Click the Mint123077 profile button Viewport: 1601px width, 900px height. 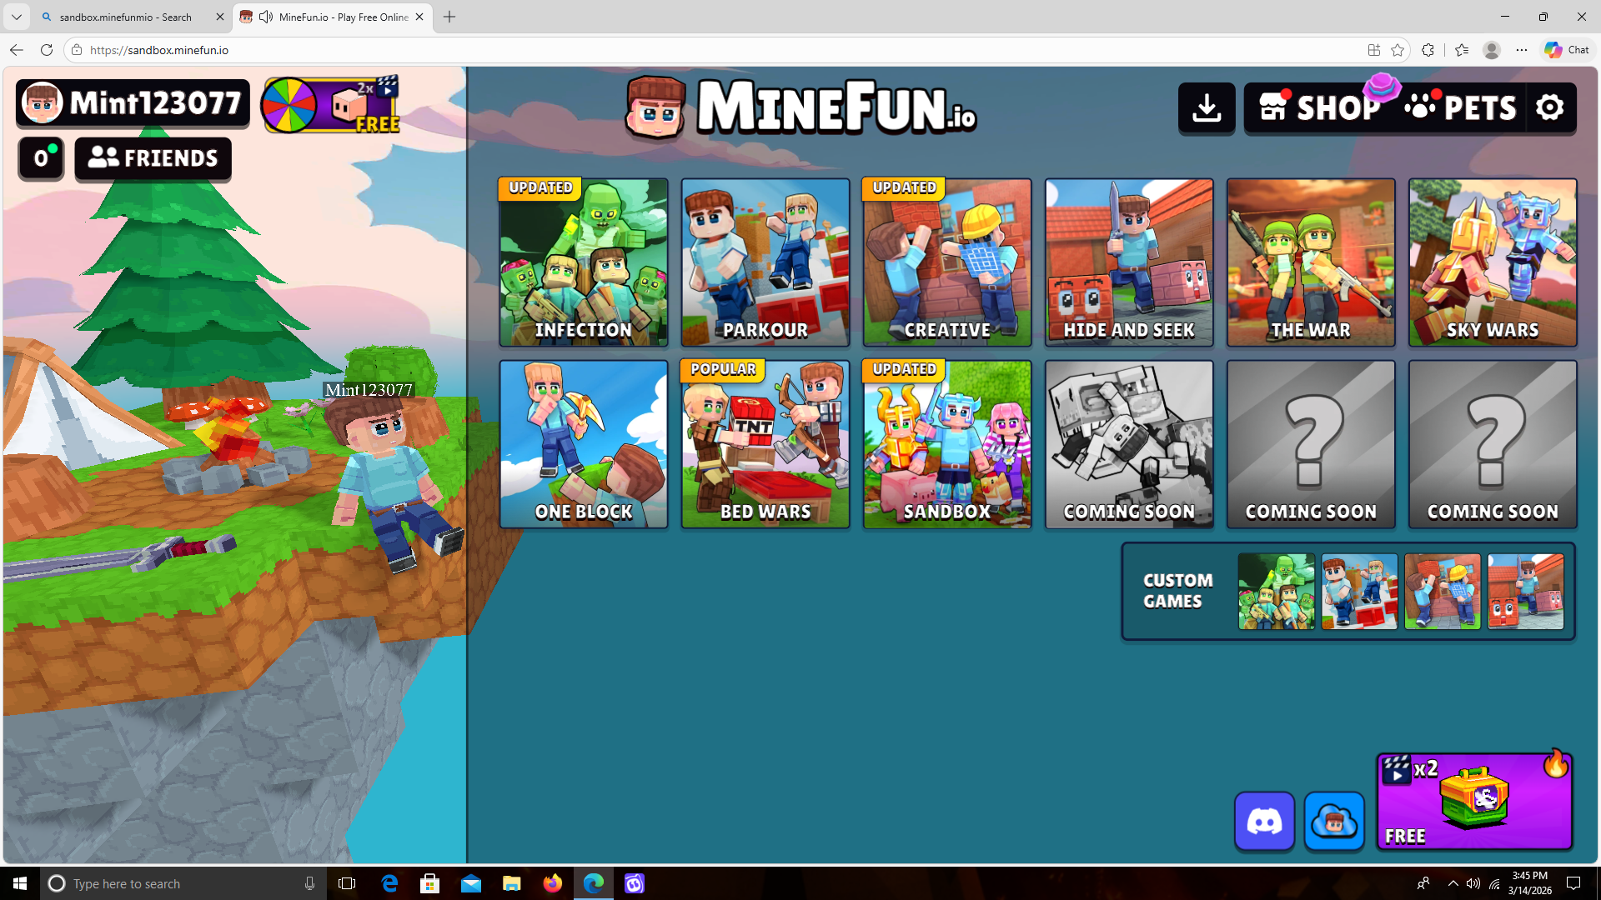click(x=133, y=103)
